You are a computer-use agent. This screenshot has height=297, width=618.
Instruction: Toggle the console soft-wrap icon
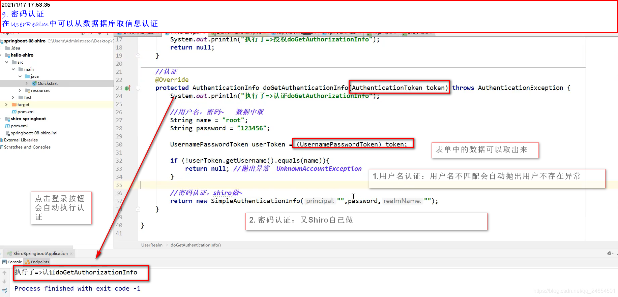click(4, 290)
